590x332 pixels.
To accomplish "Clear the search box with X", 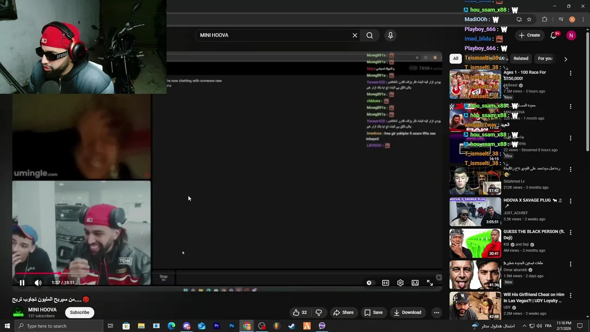I will pos(355,35).
